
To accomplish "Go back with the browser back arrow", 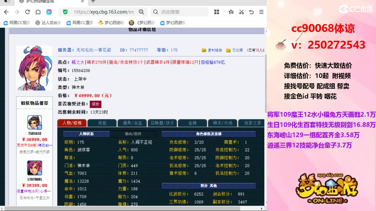I will [6, 12].
